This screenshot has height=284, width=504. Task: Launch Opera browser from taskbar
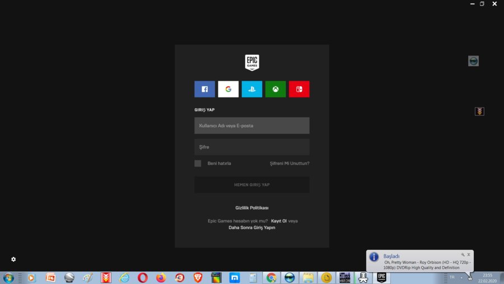(142, 278)
